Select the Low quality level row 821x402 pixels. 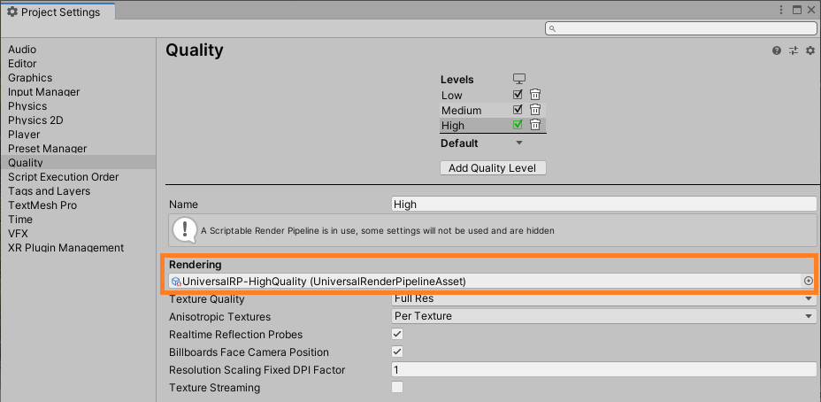pos(493,95)
